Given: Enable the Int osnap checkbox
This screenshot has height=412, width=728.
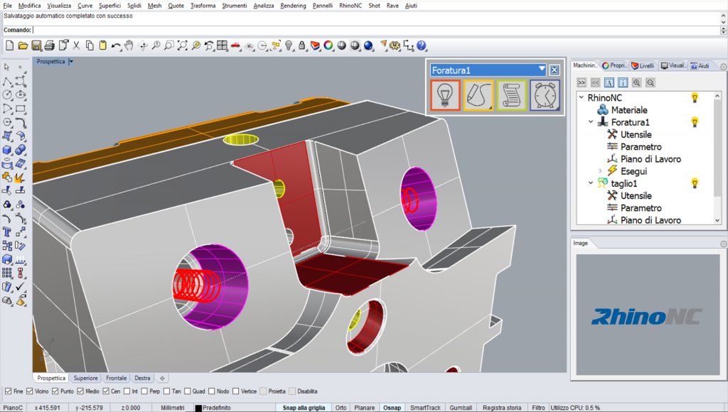Looking at the screenshot, I should pos(127,391).
